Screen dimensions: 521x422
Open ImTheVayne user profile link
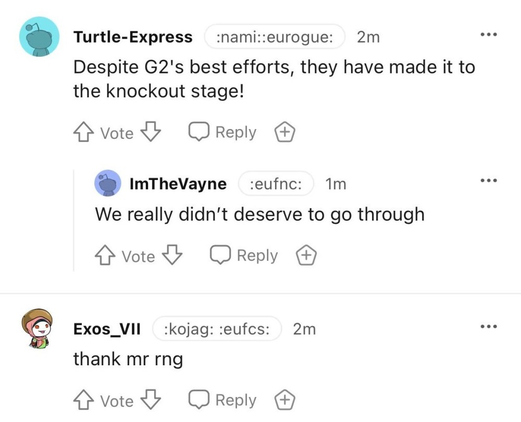pyautogui.click(x=178, y=184)
